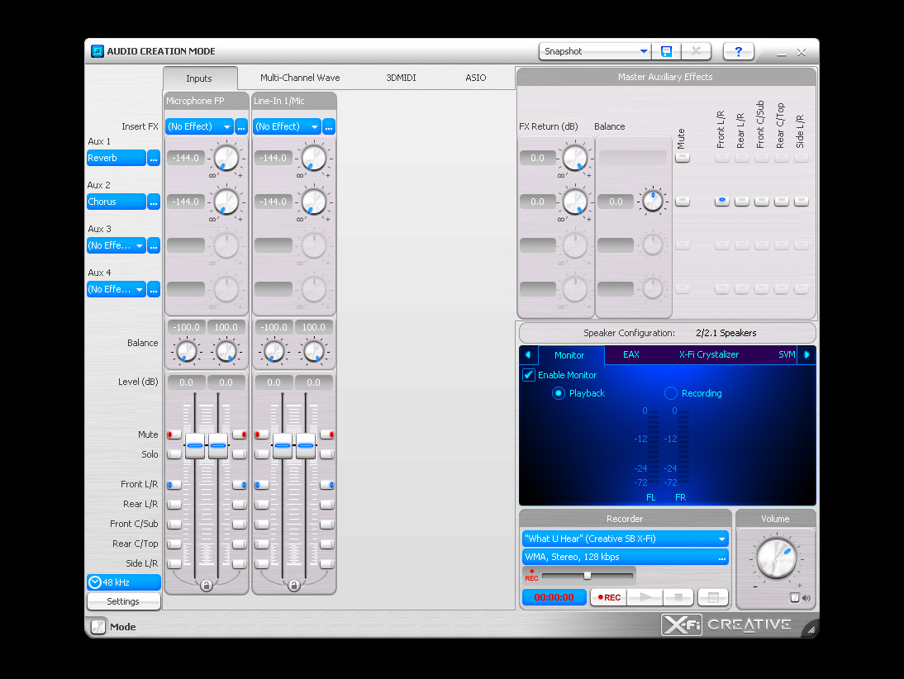
Task: Switch to the Inputs tab
Action: point(199,78)
